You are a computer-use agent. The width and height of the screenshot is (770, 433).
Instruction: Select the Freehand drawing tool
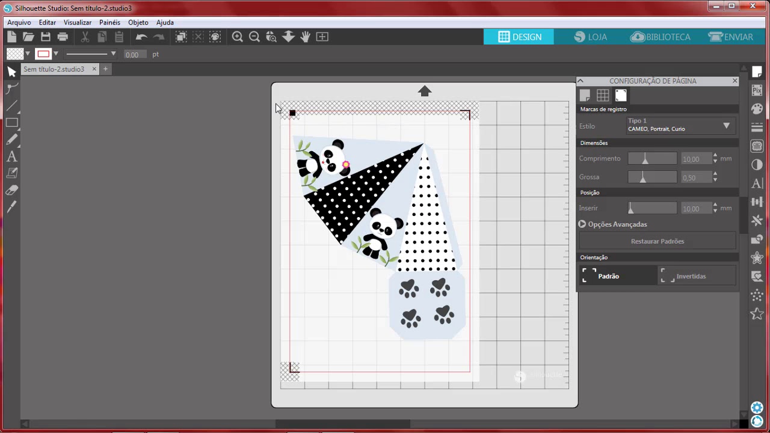[11, 140]
